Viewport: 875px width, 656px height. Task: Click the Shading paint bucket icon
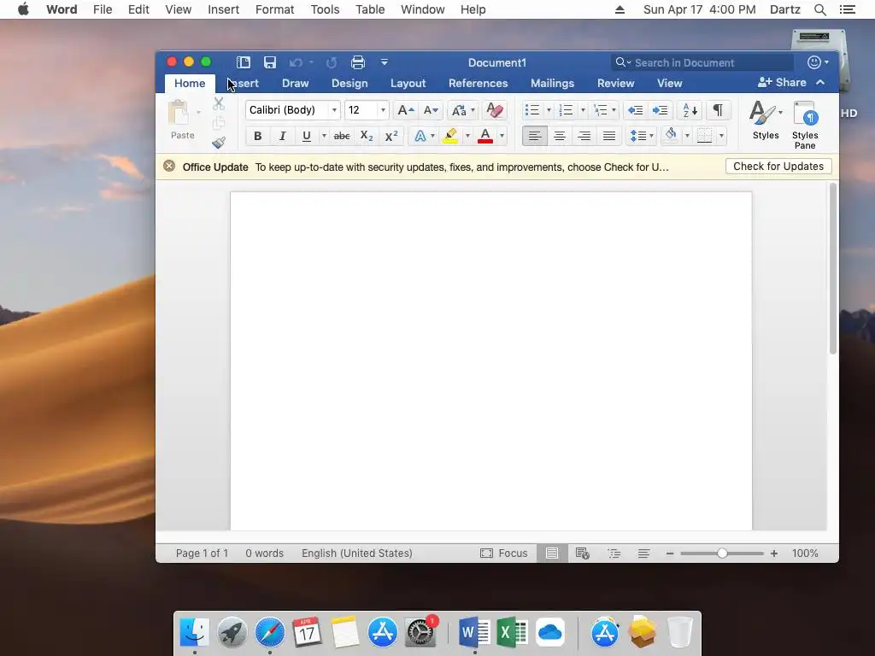[671, 136]
